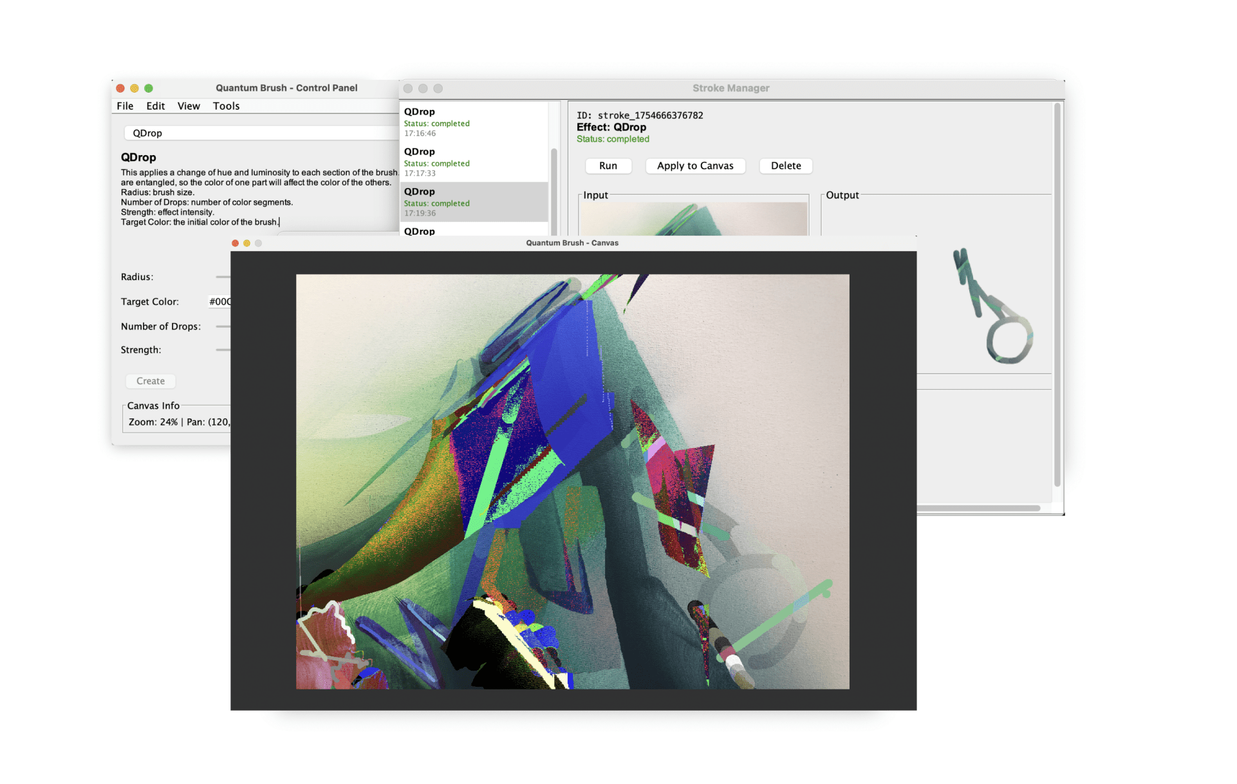This screenshot has height=784, width=1237.
Task: Open the View menu
Action: click(189, 106)
